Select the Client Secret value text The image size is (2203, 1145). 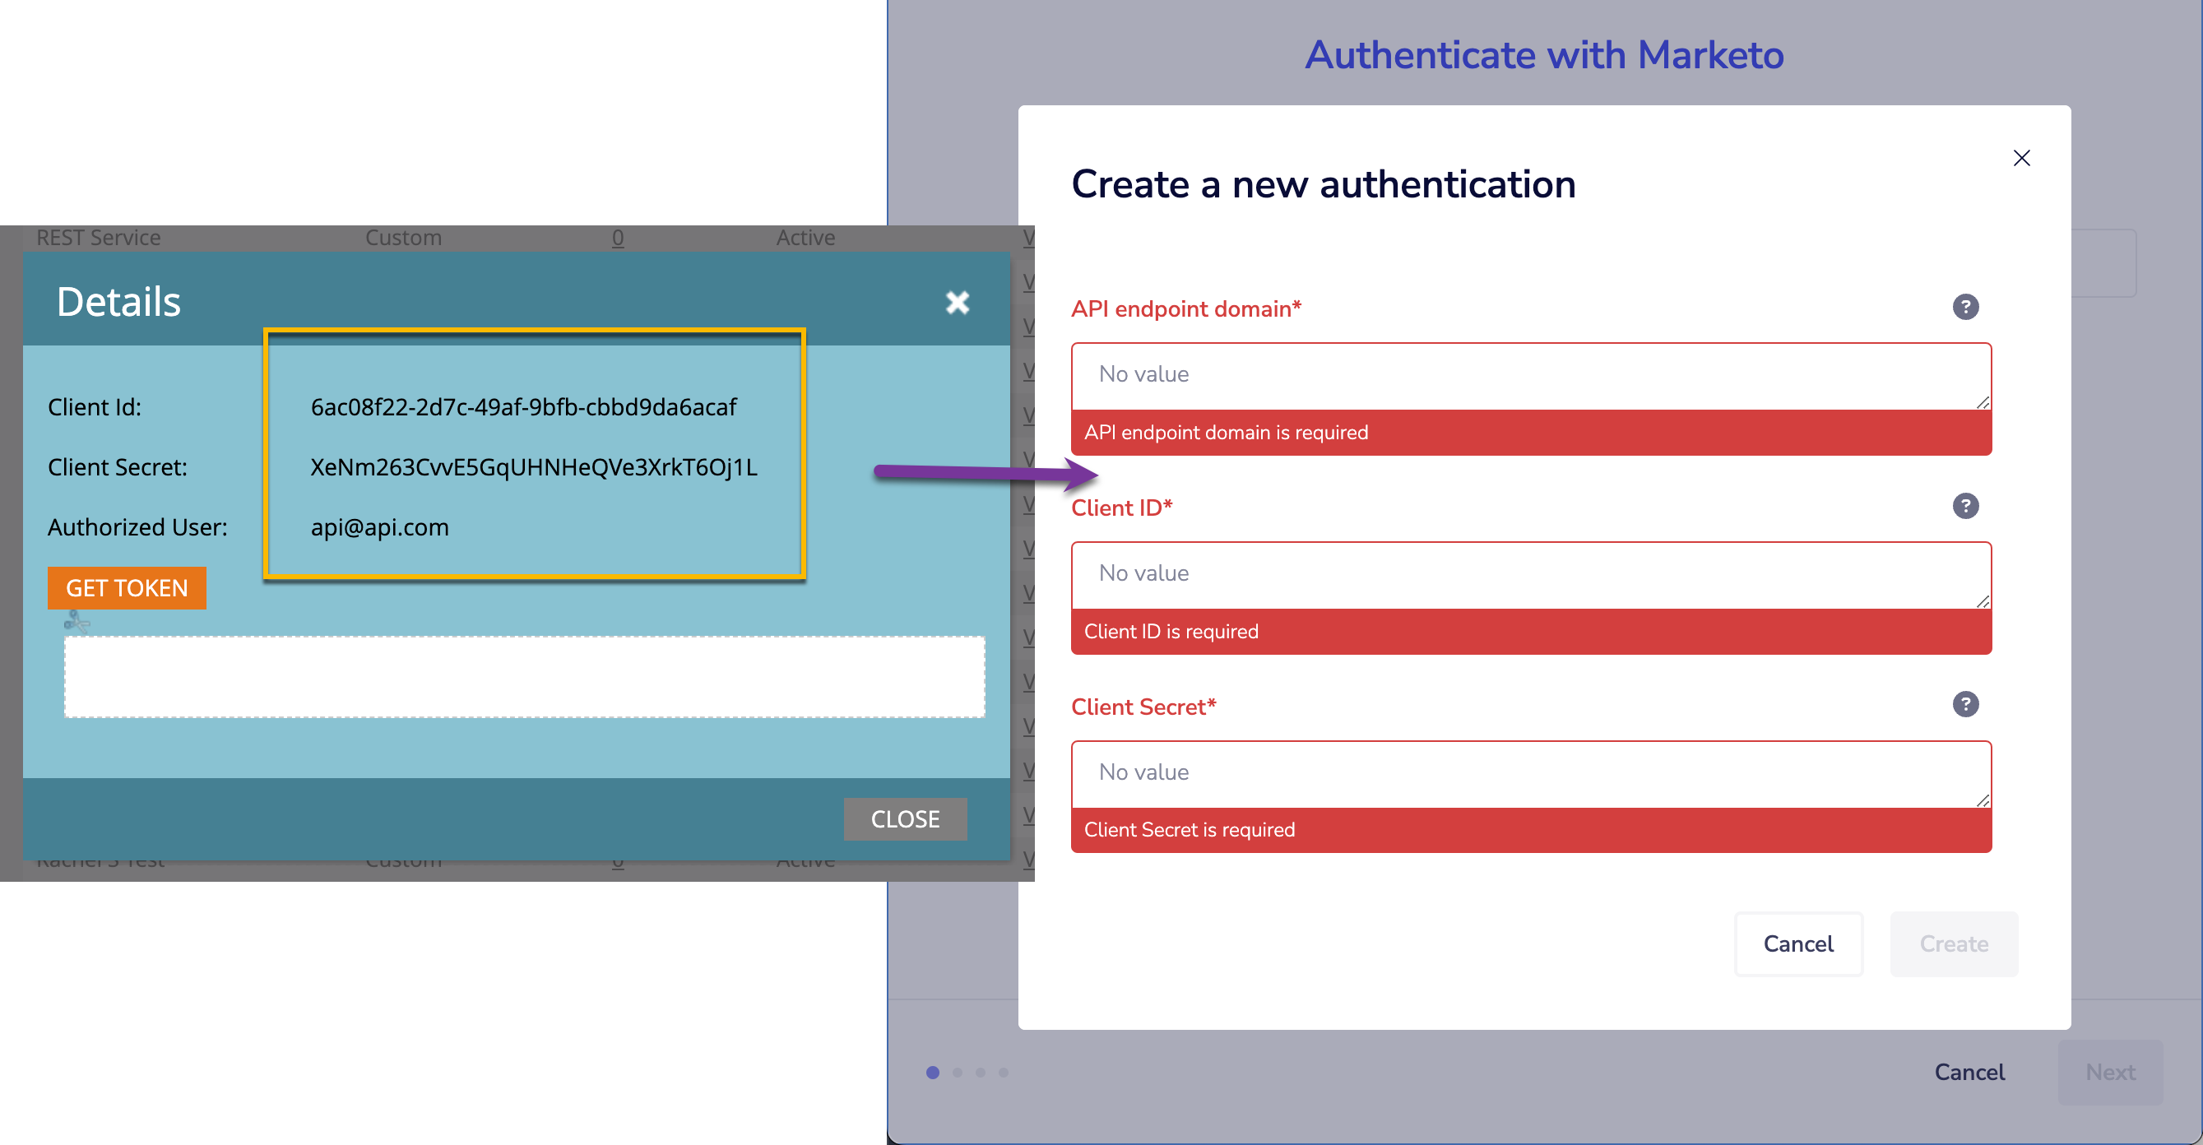click(534, 467)
